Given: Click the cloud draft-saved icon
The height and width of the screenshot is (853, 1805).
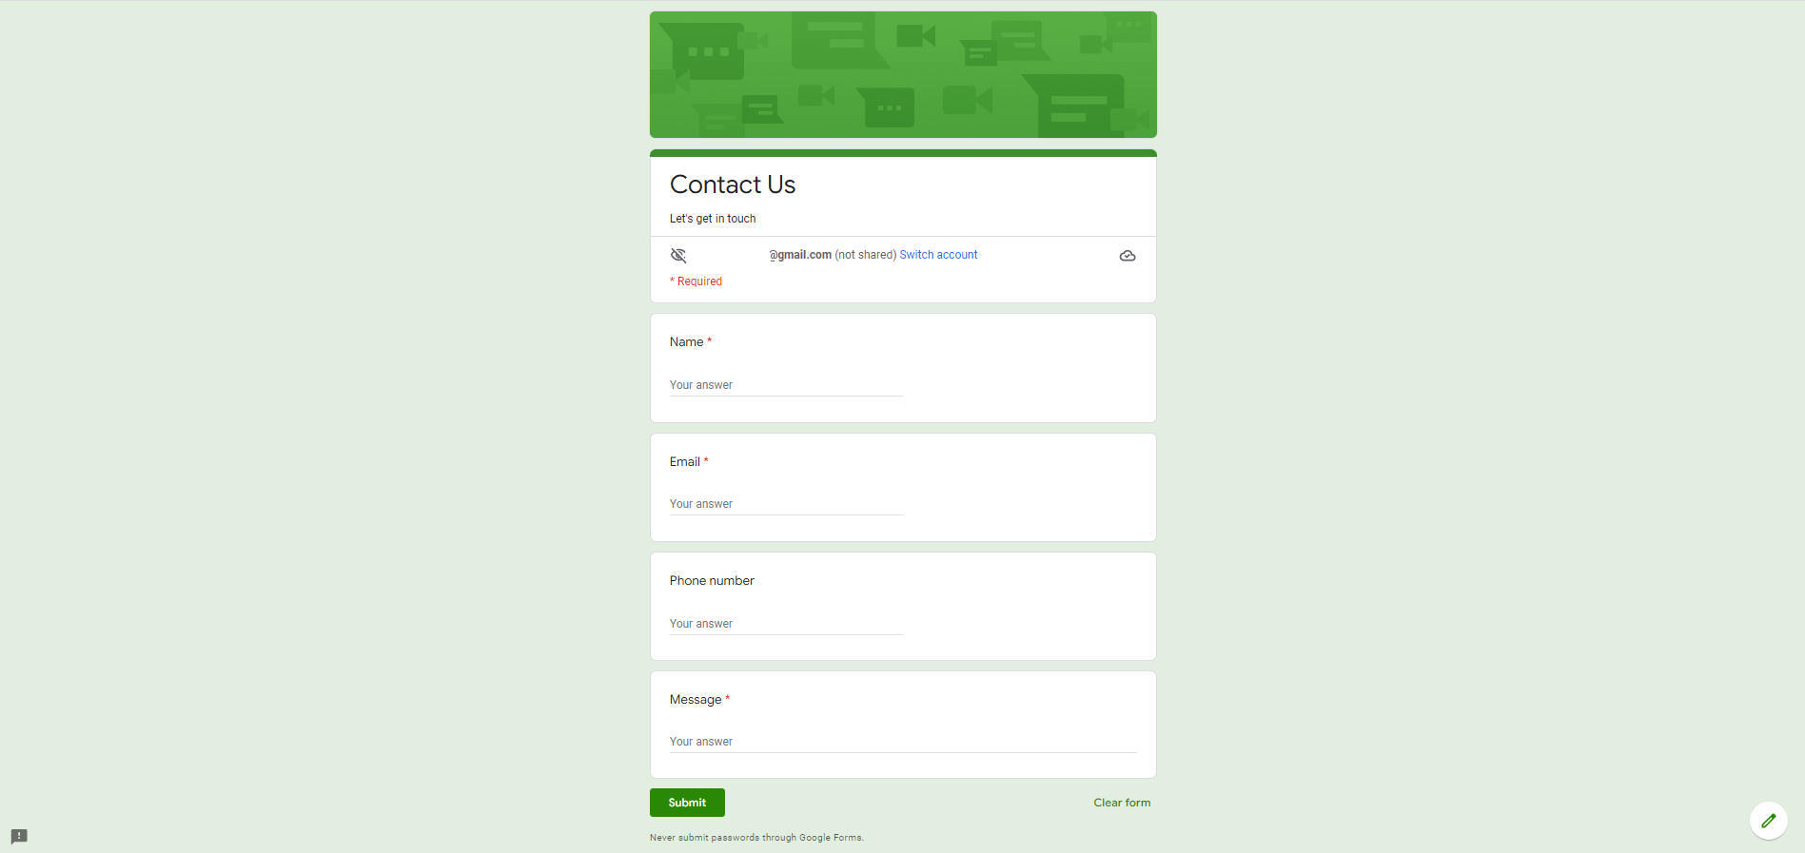Looking at the screenshot, I should [1128, 256].
